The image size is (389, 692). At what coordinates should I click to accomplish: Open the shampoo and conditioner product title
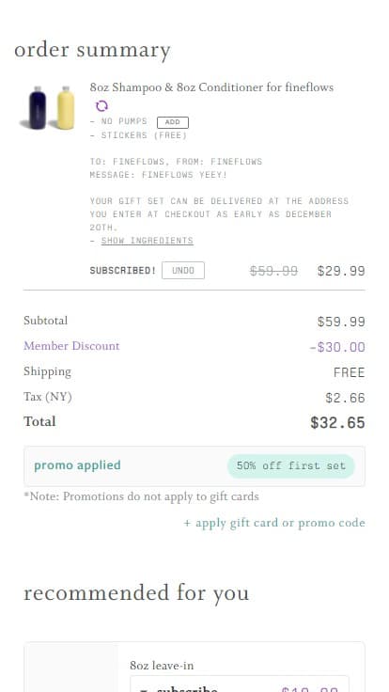click(211, 87)
